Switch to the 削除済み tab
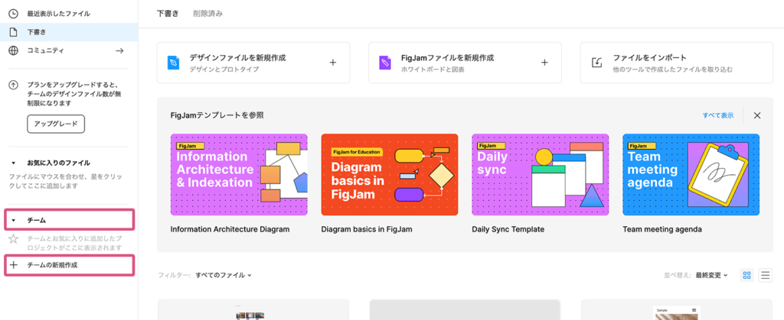 click(208, 14)
